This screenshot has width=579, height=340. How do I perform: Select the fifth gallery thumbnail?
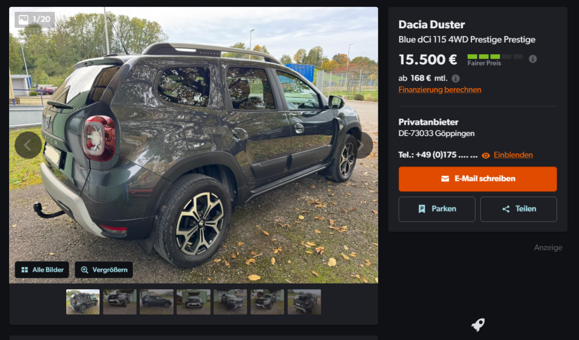(231, 302)
